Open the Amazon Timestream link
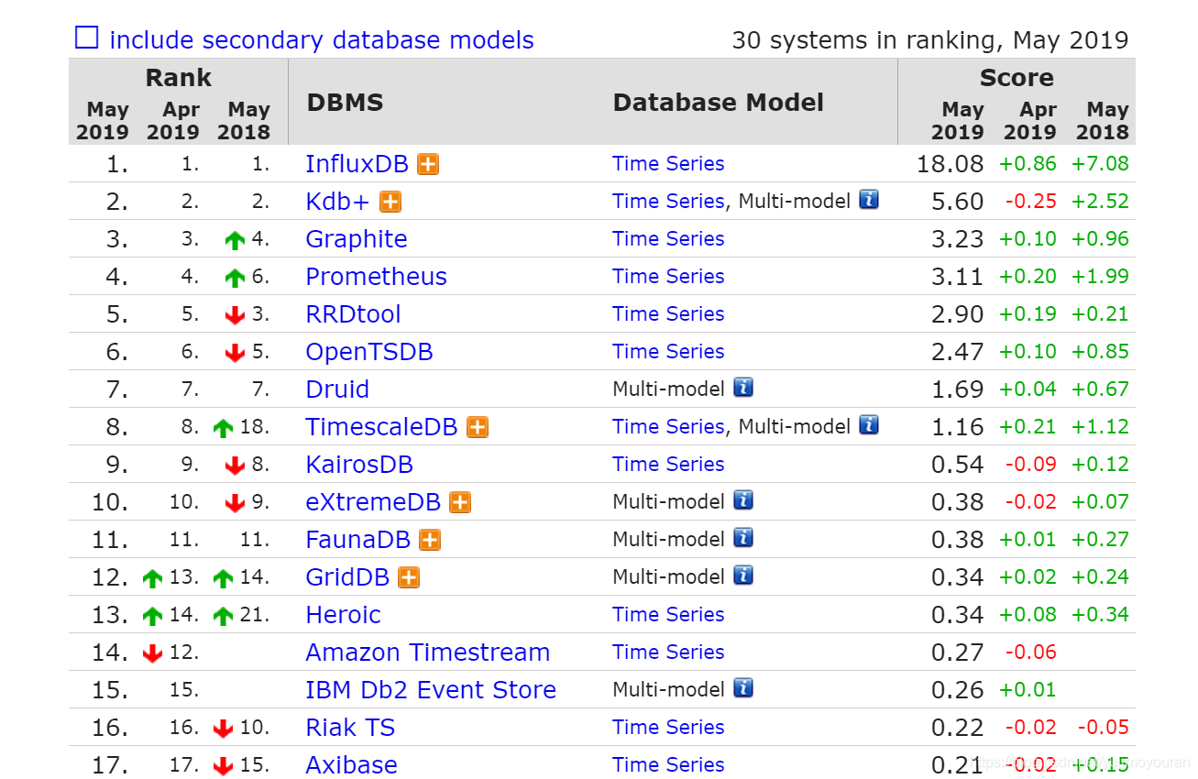The image size is (1198, 779). (428, 653)
